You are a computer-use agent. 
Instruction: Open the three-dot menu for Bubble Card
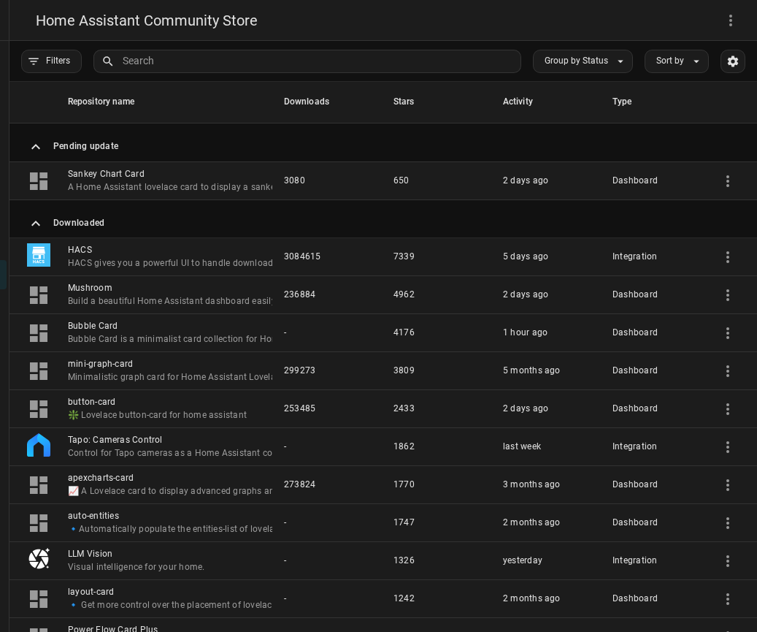point(728,333)
